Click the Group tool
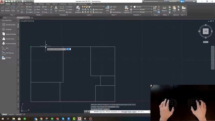 (x=155, y=8)
